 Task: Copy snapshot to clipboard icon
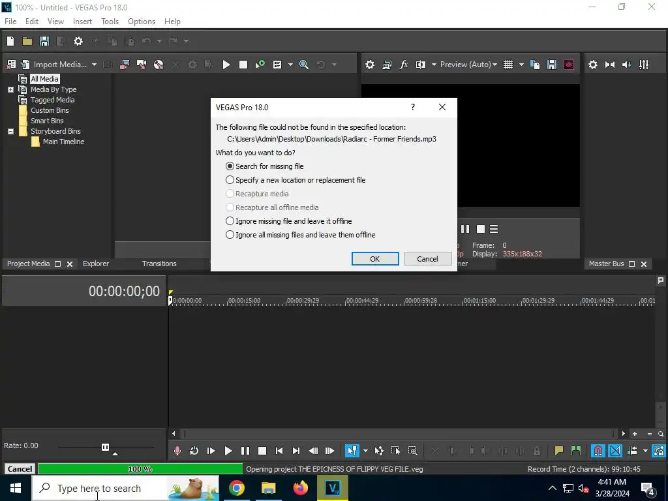pos(535,65)
